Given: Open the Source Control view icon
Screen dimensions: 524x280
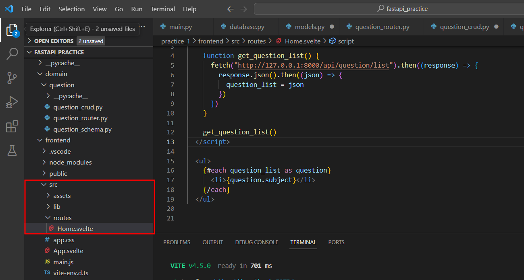Looking at the screenshot, I should (12, 78).
